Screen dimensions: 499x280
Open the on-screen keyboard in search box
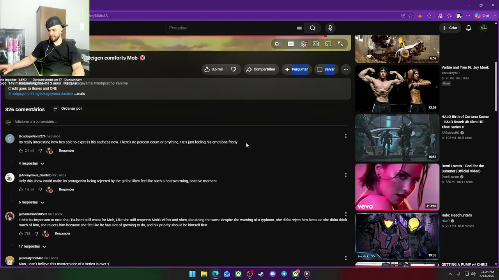coord(299,28)
